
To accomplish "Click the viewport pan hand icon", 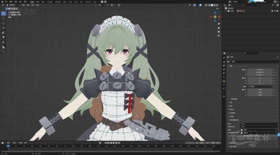I will [218, 28].
